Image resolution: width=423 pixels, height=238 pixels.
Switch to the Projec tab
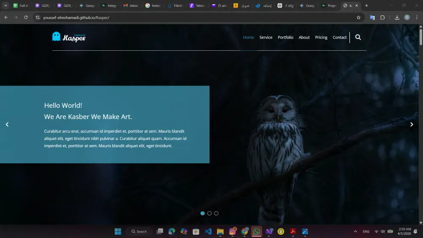click(x=330, y=5)
